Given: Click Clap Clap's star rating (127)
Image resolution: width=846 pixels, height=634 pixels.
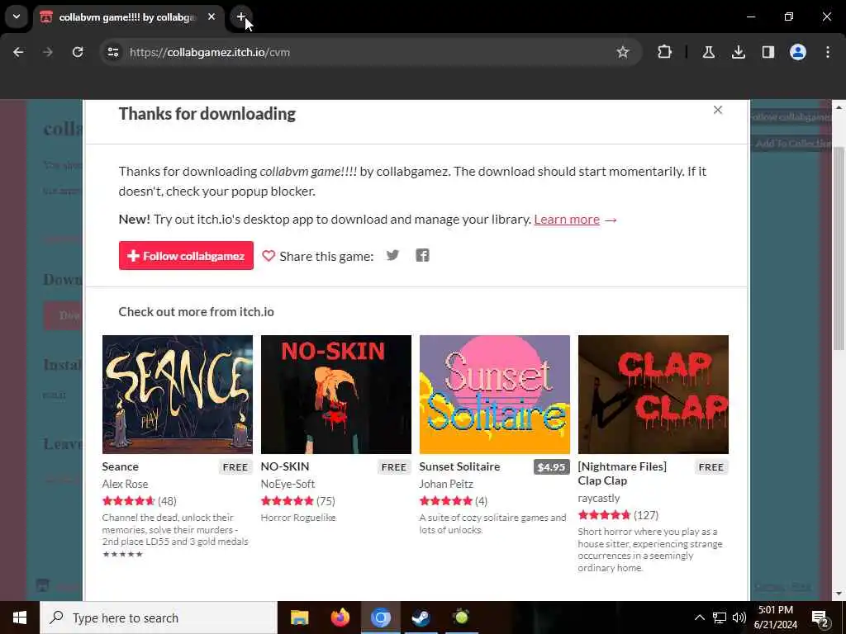Looking at the screenshot, I should point(618,515).
